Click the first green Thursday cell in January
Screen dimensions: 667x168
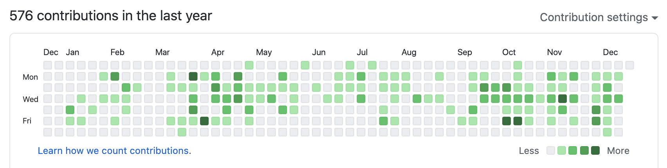[x=70, y=110]
